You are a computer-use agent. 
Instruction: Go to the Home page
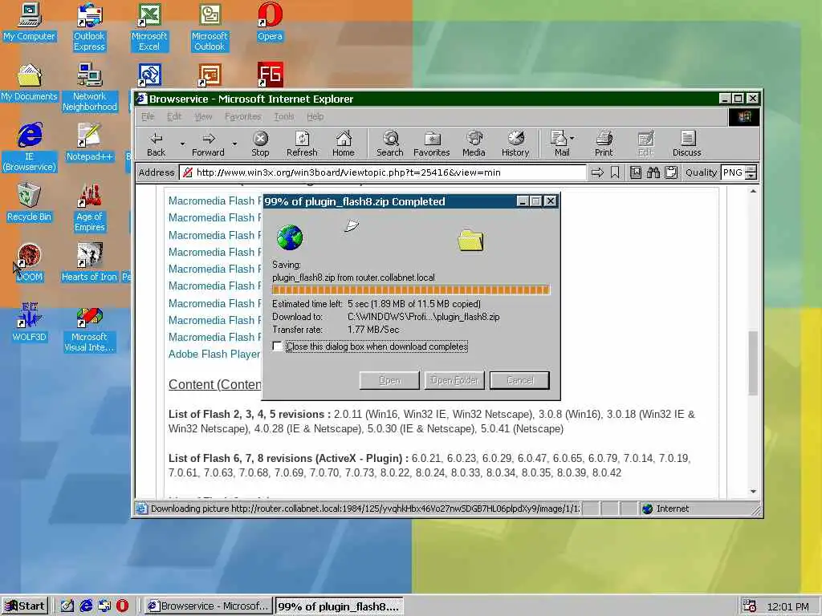click(x=344, y=144)
